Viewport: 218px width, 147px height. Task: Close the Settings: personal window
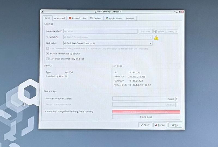(182, 12)
